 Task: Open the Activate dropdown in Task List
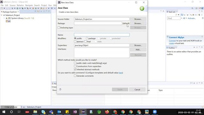click(186, 18)
